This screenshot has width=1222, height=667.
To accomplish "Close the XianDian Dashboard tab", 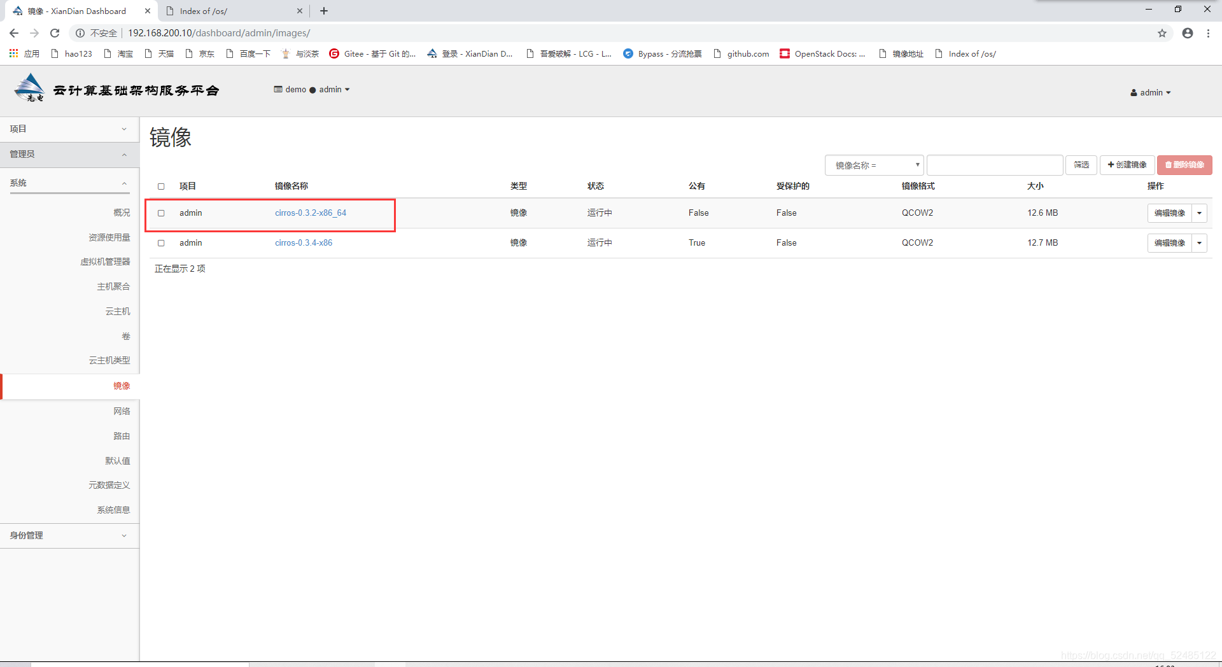I will tap(148, 11).
